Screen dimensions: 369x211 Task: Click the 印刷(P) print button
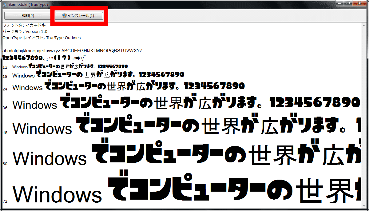28,16
